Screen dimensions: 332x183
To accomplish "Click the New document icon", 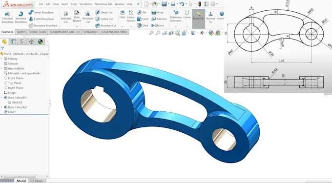I will 146,4.
